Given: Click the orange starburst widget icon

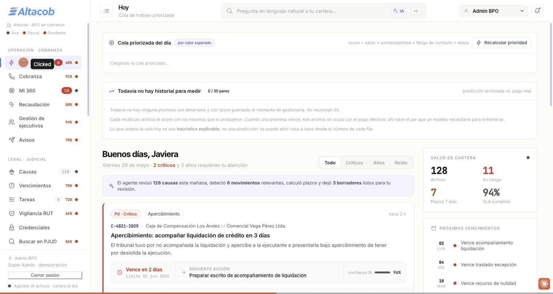Looking at the screenshot, I should [x=544, y=284].
